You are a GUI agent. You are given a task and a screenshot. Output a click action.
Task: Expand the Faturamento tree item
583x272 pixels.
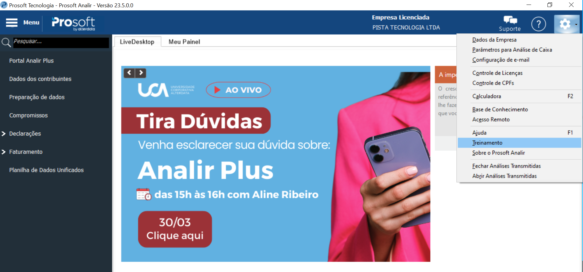4,152
